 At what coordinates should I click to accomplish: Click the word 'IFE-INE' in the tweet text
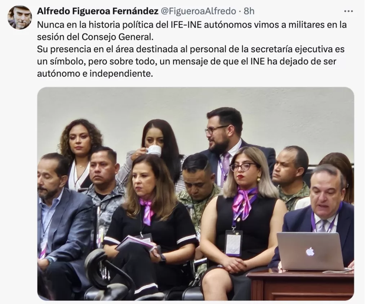pyautogui.click(x=186, y=25)
